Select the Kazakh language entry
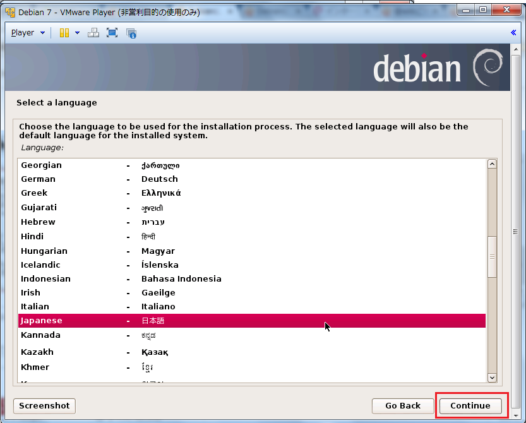 tap(37, 352)
